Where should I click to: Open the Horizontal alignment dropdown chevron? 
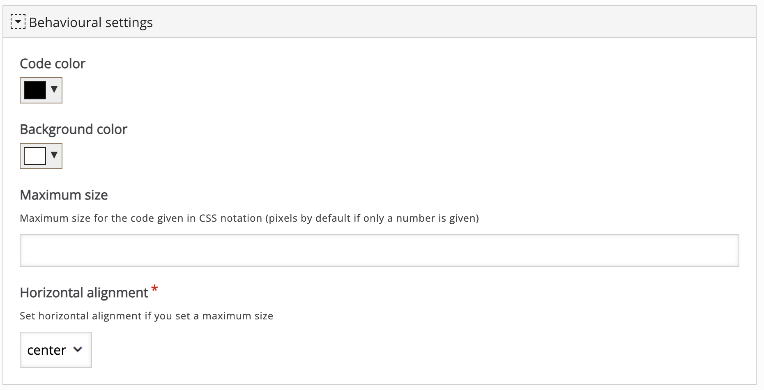click(x=78, y=350)
